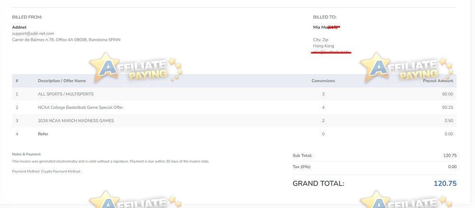Click row number 2 in the table

coord(17,107)
